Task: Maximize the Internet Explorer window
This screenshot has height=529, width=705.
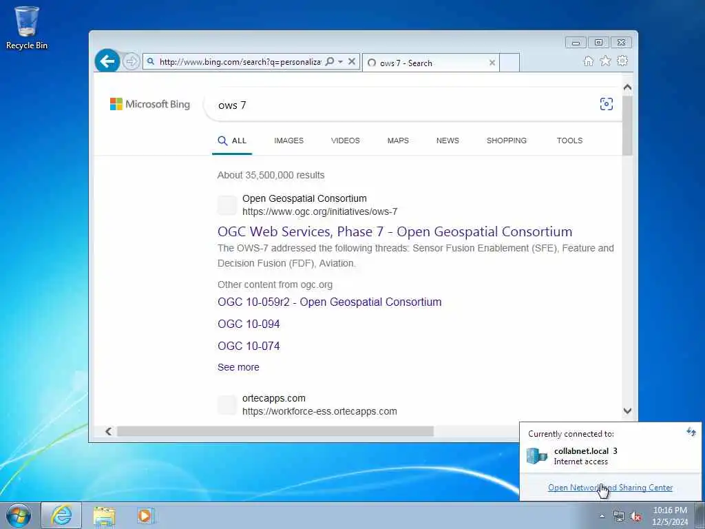Action: click(598, 42)
